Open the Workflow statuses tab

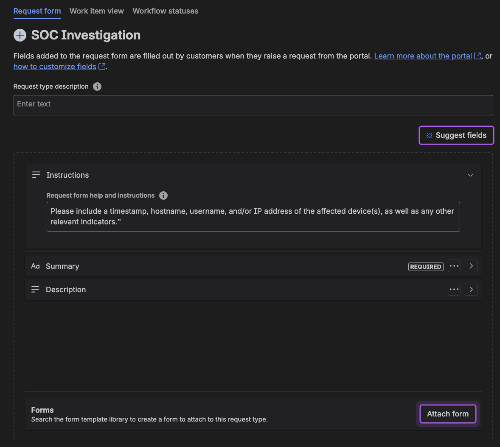166,11
